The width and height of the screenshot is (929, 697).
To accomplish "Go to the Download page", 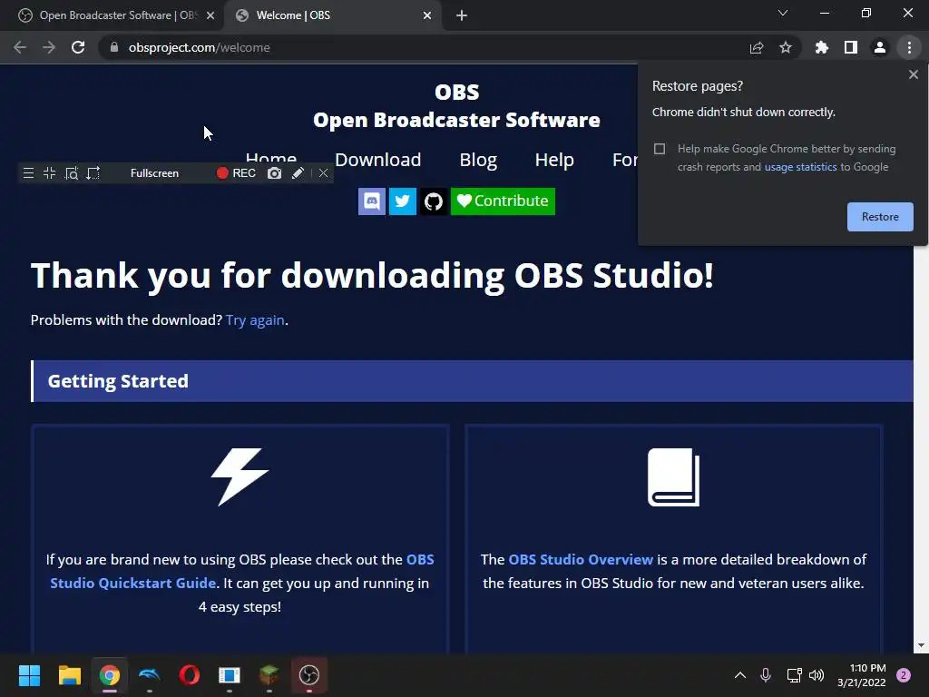I will coord(378,160).
